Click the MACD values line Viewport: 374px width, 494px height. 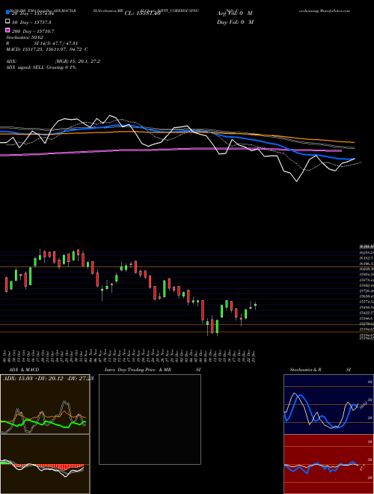pos(47,49)
